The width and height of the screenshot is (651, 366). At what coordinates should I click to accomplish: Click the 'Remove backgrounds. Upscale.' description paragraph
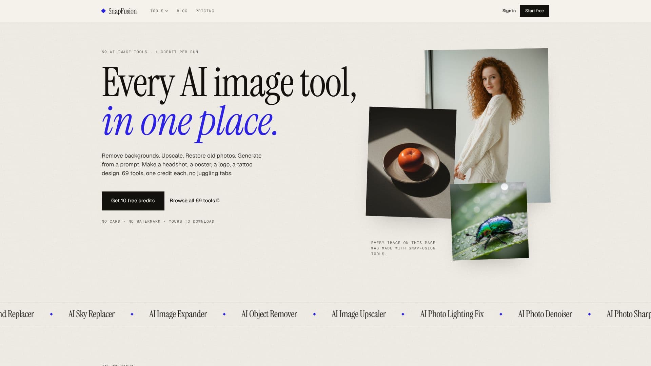[x=182, y=164]
